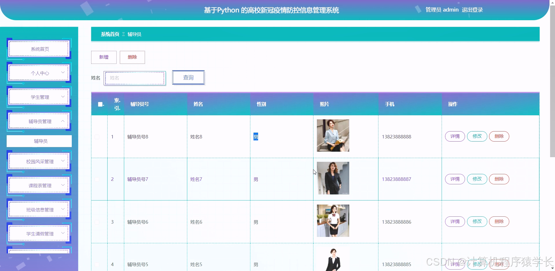Open the 系统首页 sidebar menu item

[39, 49]
